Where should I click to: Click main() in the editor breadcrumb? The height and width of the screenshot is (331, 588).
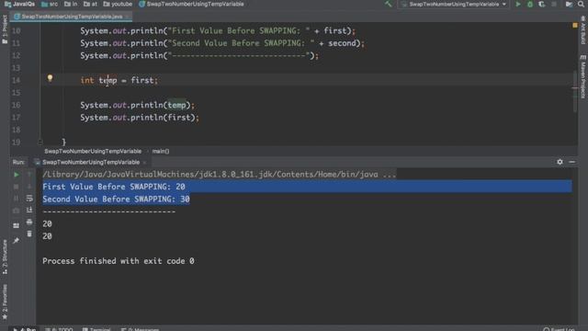161,151
